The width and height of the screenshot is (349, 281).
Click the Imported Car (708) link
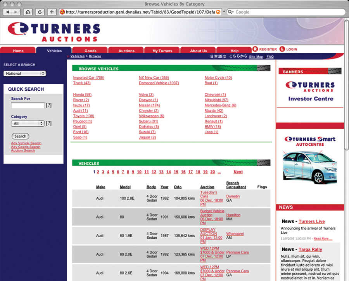pos(88,78)
